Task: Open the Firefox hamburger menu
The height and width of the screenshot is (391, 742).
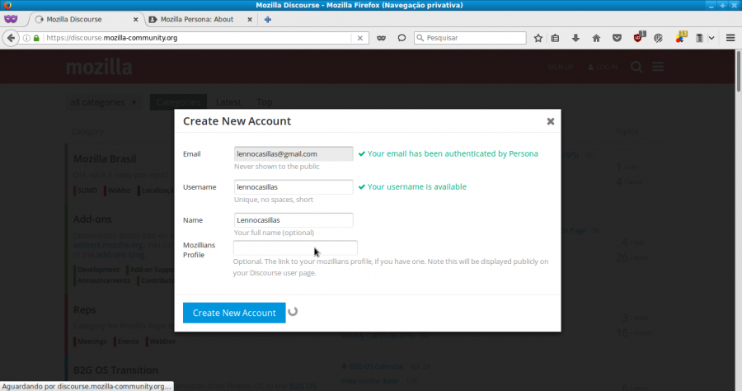Action: (730, 38)
